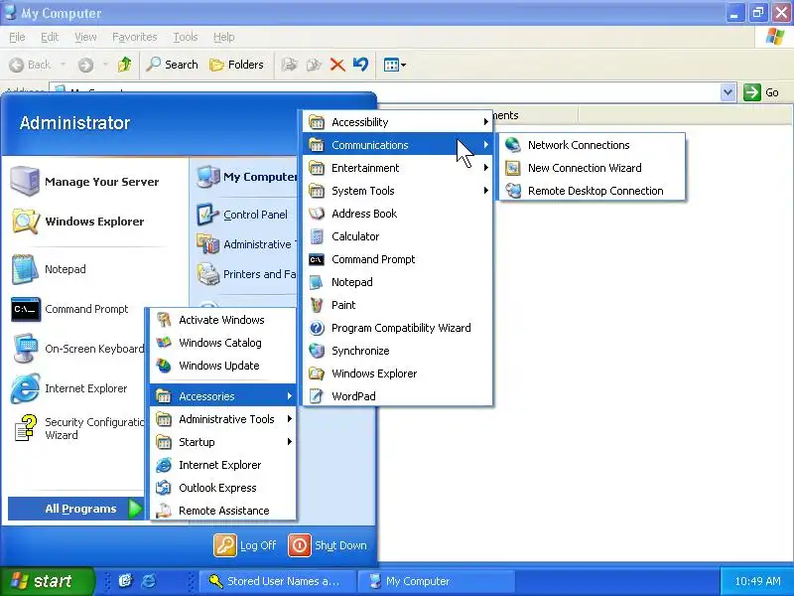Click the Synchronize icon
Viewport: 794px width, 596px height.
[317, 351]
